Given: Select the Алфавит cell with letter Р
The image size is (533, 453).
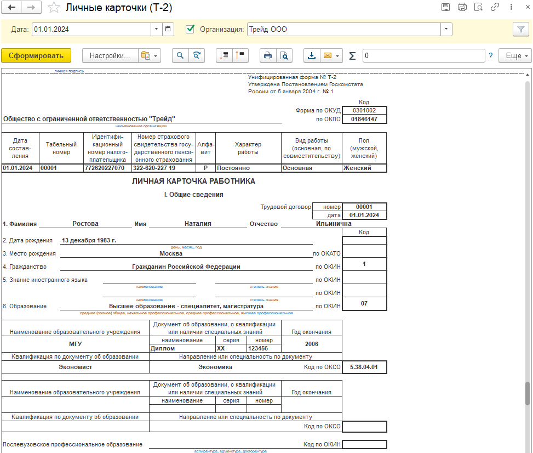Looking at the screenshot, I should coord(205,168).
